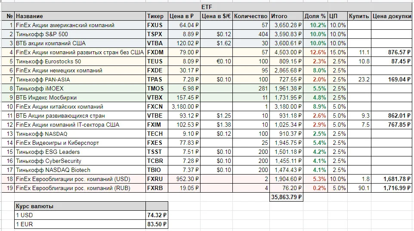414x231 pixels.
Task: Click FinEx Видеоигры и Киберспорт cell
Action: click(x=80, y=143)
